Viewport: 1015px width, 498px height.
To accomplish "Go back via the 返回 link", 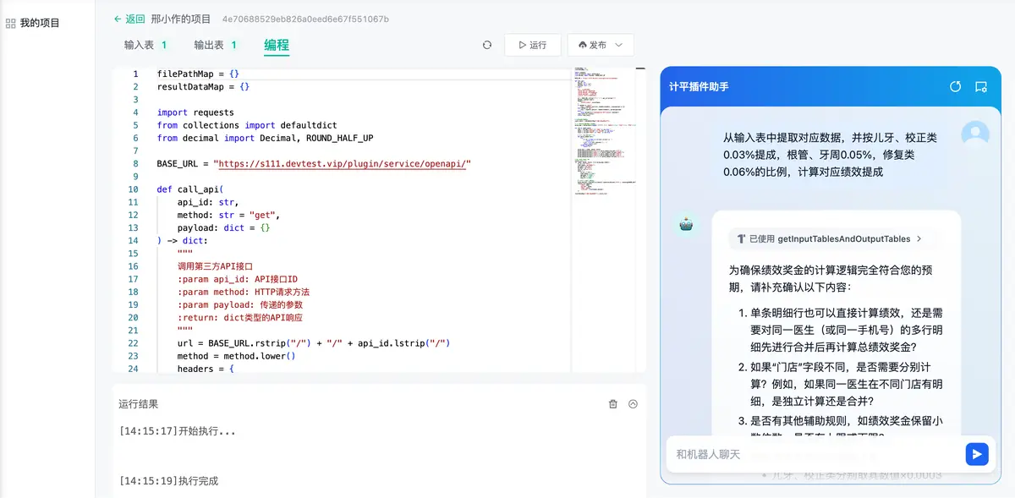I will (129, 19).
